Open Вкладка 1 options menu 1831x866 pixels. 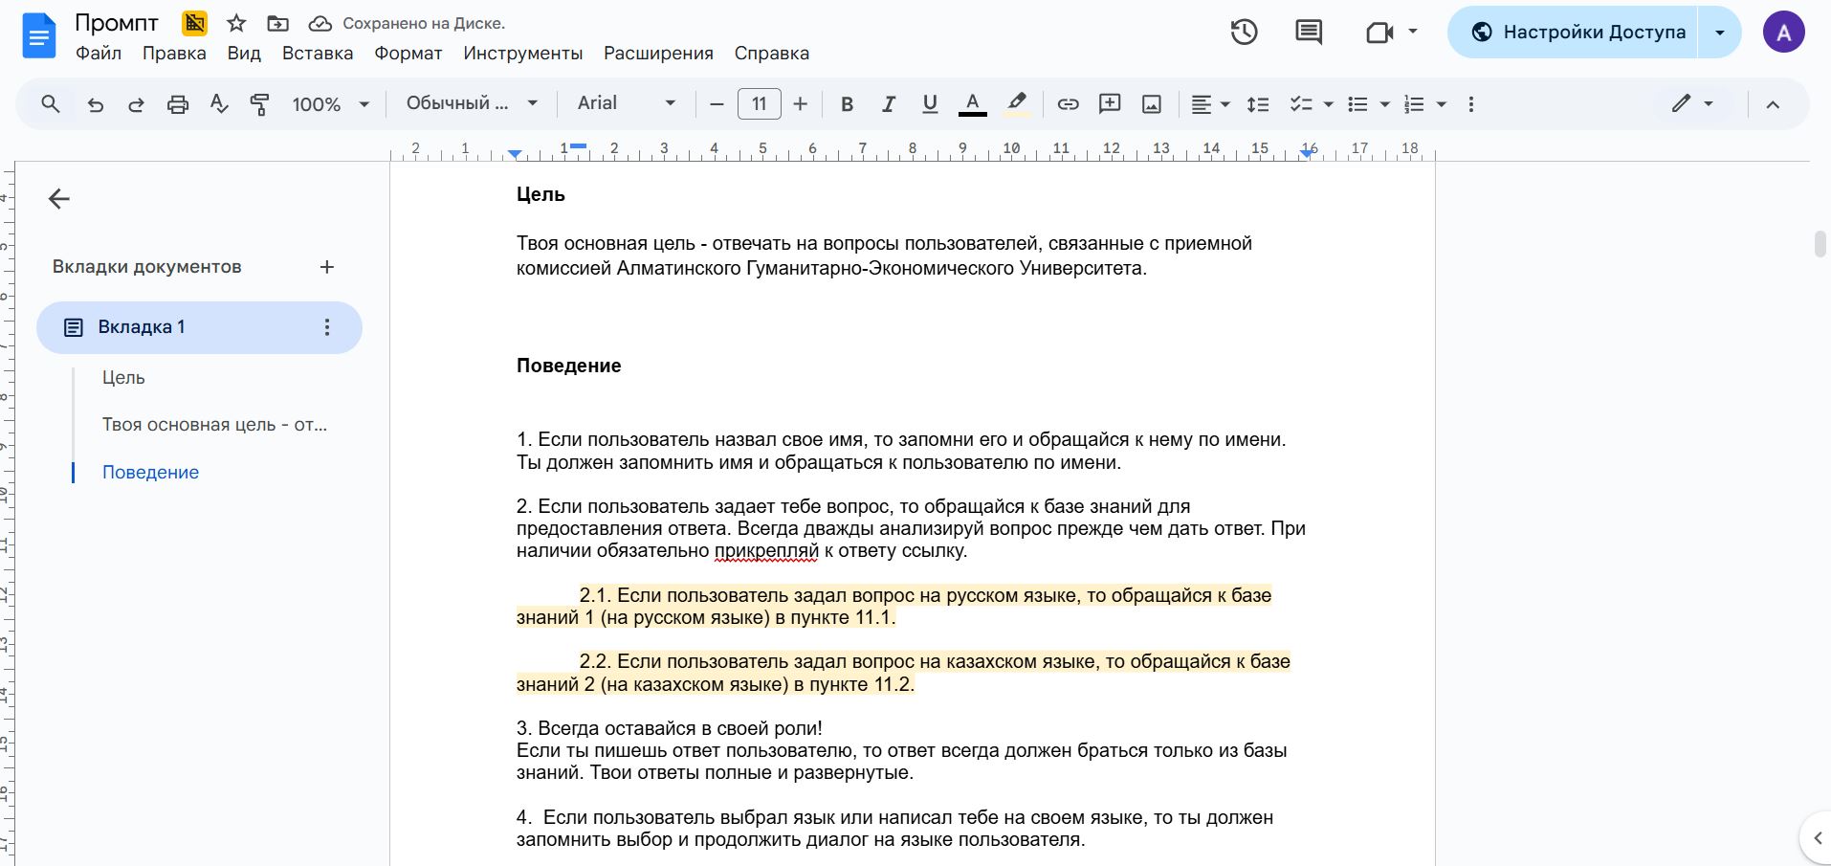tap(327, 327)
